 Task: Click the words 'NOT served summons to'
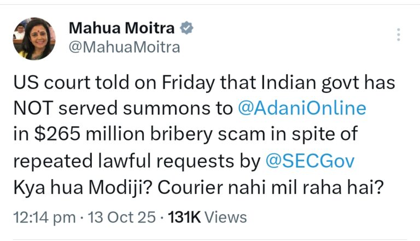[122, 108]
